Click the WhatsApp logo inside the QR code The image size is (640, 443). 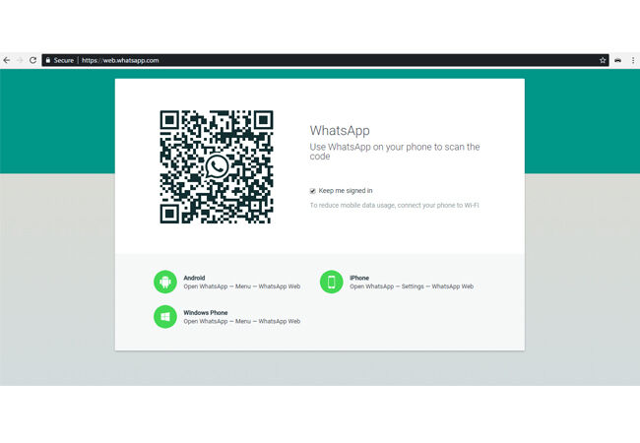coord(217,166)
